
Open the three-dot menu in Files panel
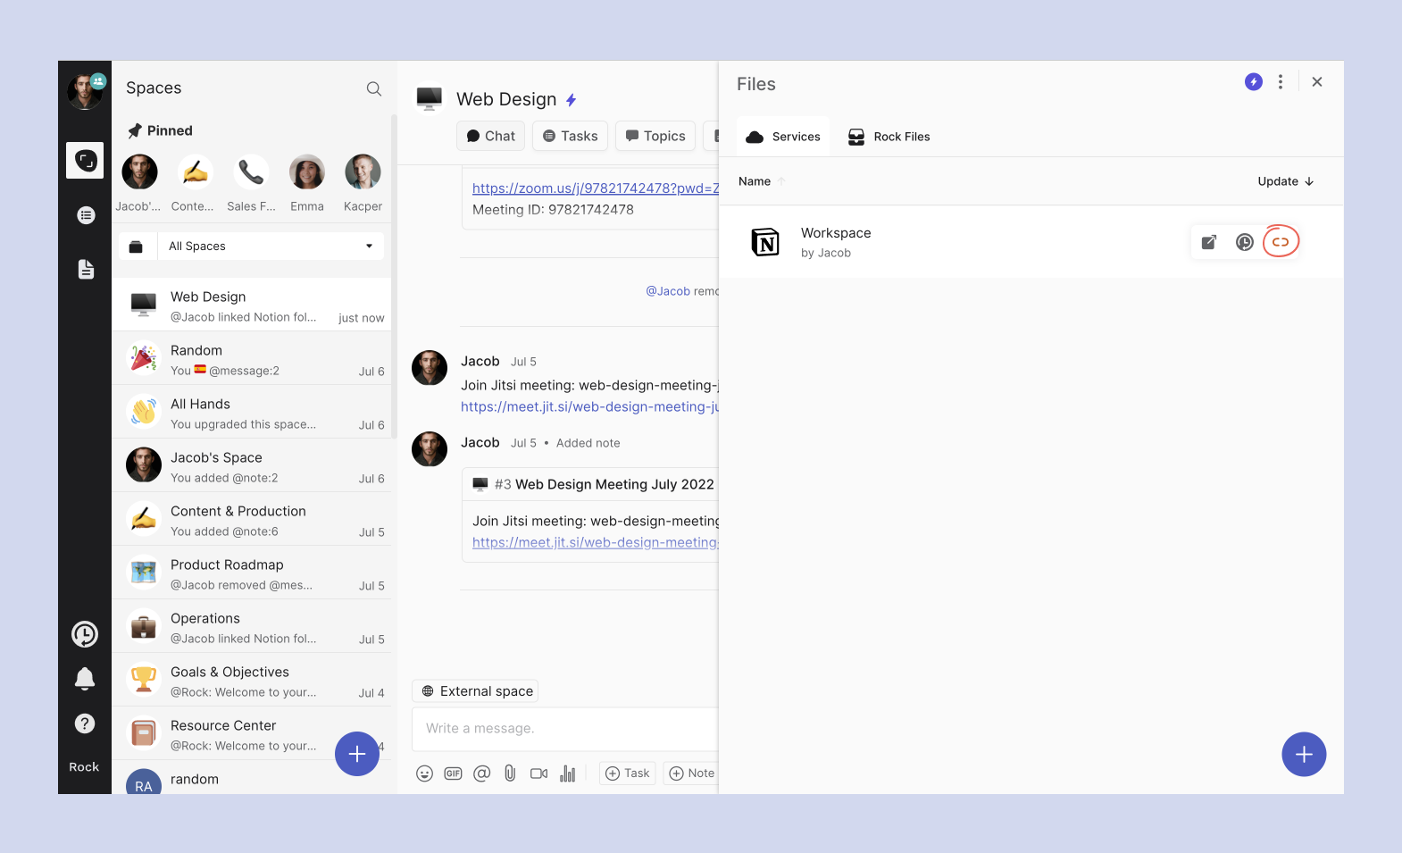tap(1281, 82)
